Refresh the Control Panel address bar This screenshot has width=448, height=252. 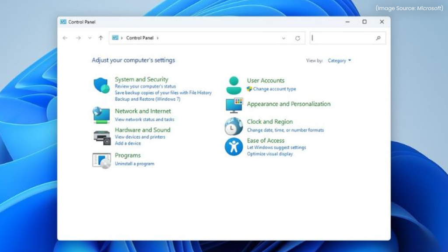[297, 38]
